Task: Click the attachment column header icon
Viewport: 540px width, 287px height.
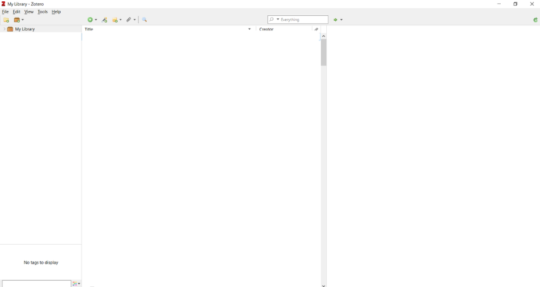Action: pos(317,30)
